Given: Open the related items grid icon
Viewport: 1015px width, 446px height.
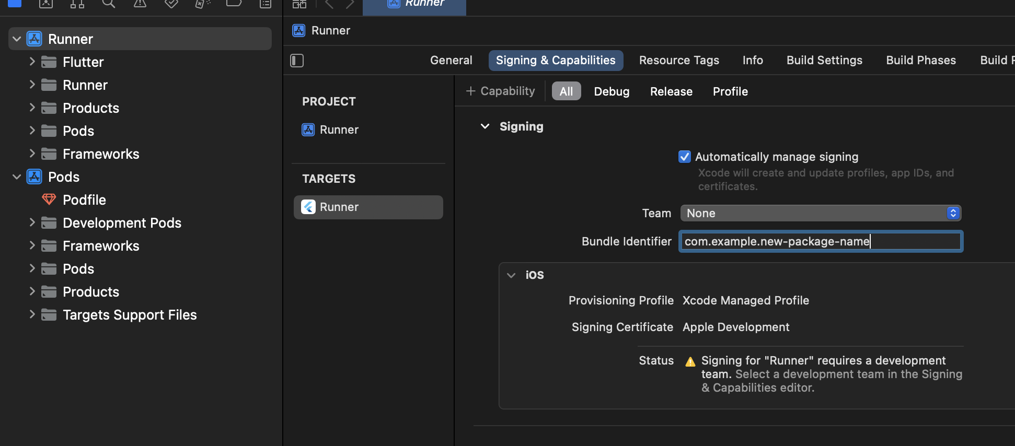Looking at the screenshot, I should (x=299, y=4).
